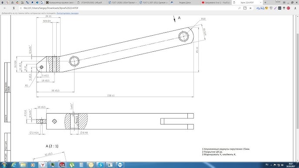Open the browser hamburger menu button
Viewport: 299px width, 168px height.
click(x=284, y=3)
